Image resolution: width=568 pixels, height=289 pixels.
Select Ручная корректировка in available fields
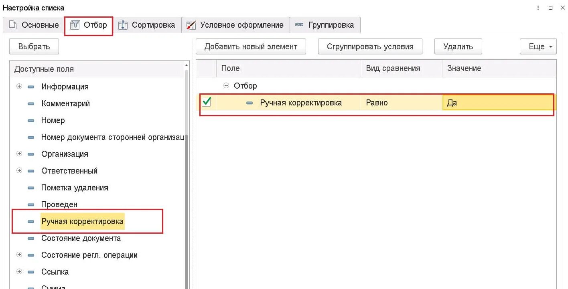coord(82,221)
